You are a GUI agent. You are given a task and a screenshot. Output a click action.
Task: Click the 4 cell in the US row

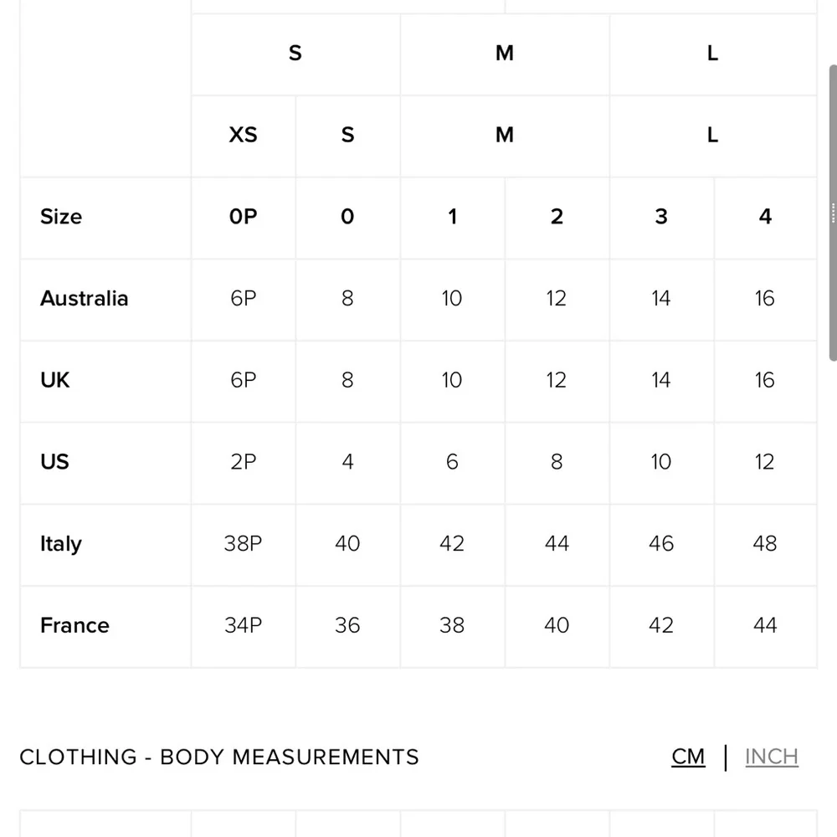[x=347, y=462]
